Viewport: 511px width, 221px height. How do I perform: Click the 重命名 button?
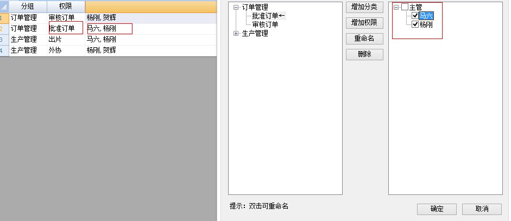click(x=364, y=39)
